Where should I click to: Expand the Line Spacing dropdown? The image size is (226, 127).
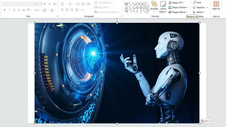(x=89, y=4)
